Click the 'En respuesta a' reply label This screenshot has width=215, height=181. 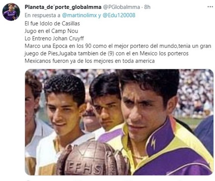point(43,15)
